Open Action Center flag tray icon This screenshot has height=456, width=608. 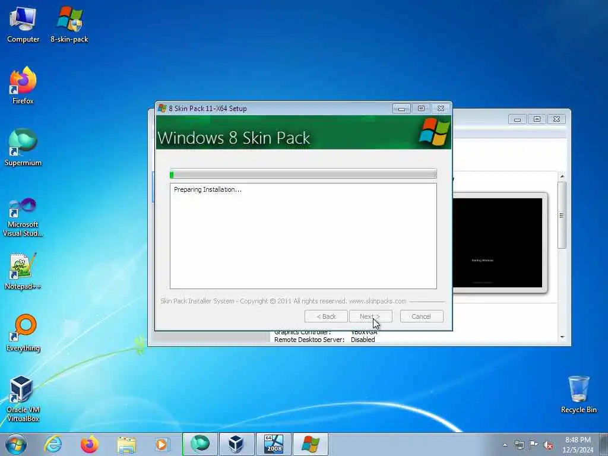[533, 445]
